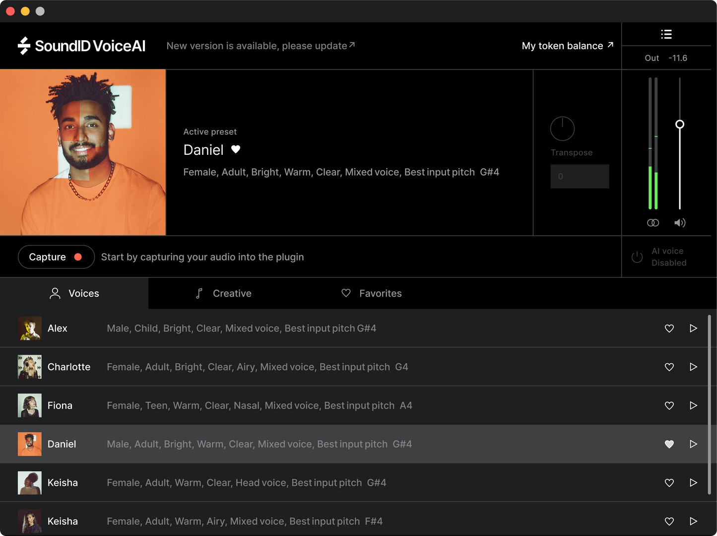Adjust the output volume slider

(680, 124)
